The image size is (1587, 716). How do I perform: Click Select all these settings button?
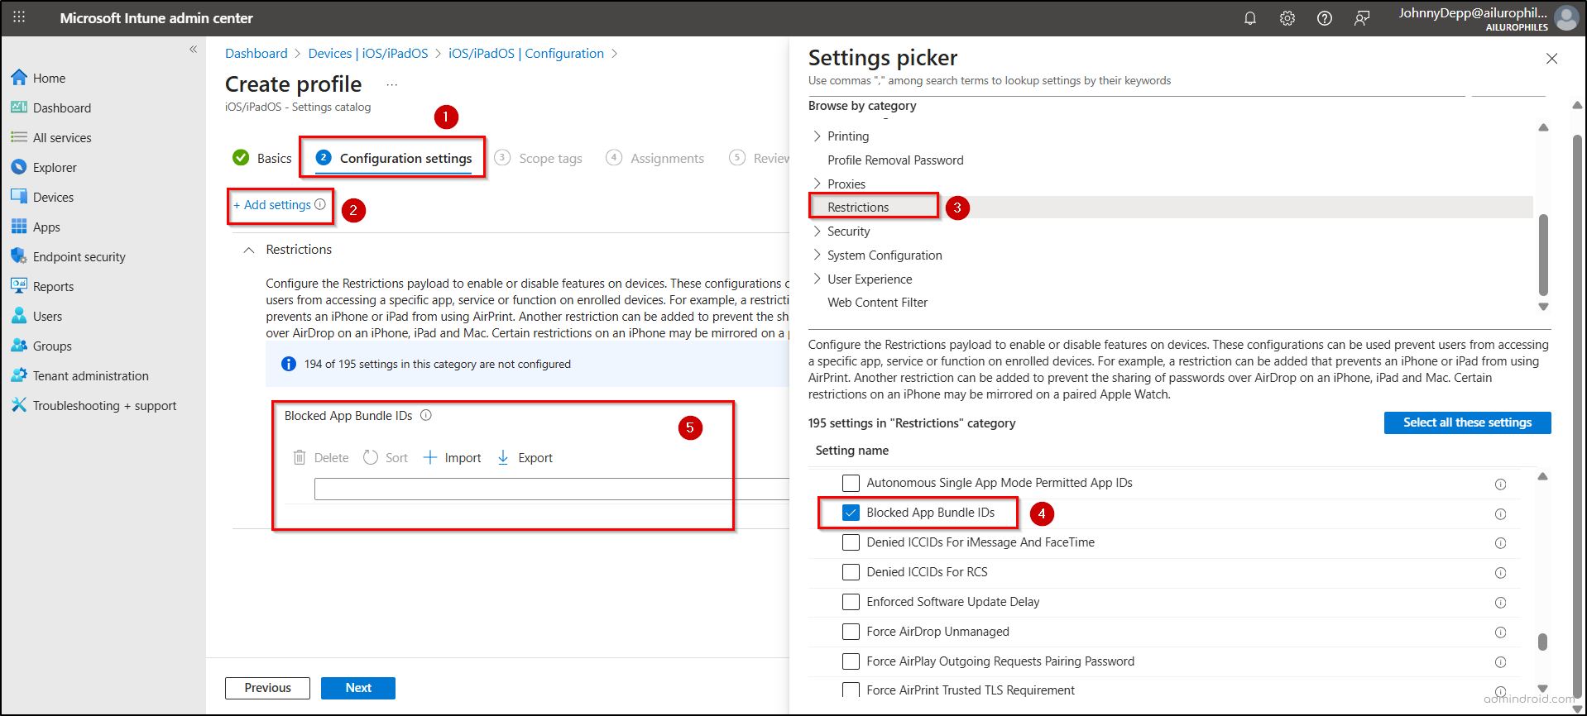pyautogui.click(x=1467, y=422)
